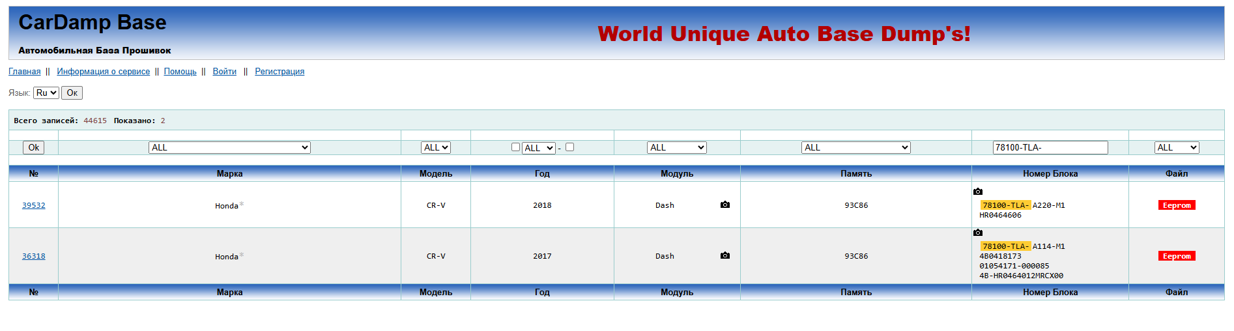The image size is (1234, 331).
Task: Click CR-V model in row 39532
Action: tap(436, 205)
